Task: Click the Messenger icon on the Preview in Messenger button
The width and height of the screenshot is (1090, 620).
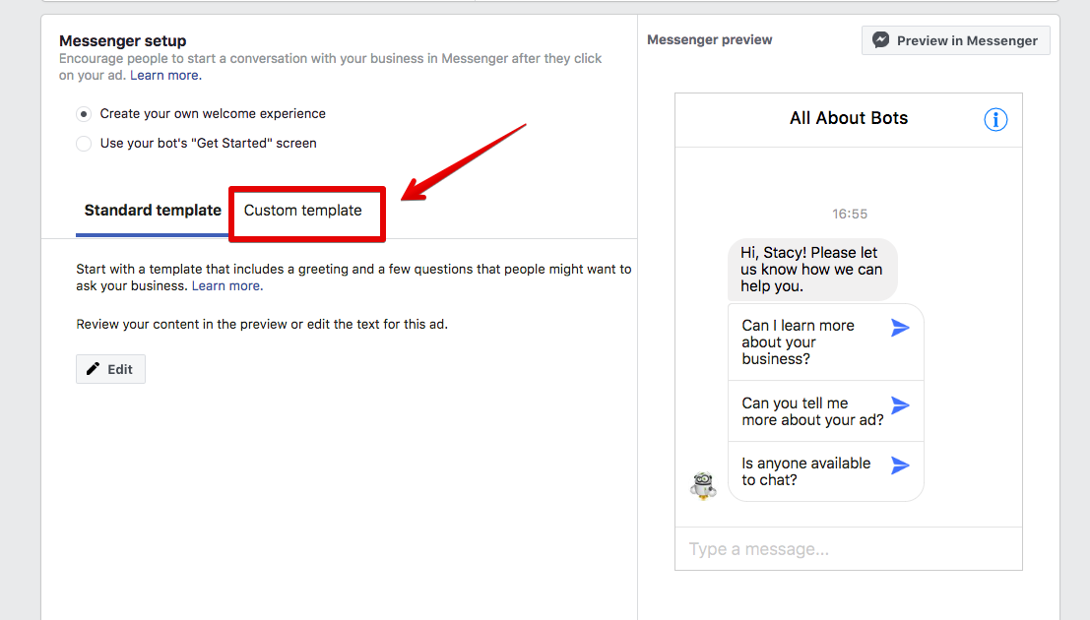Action: coord(881,40)
